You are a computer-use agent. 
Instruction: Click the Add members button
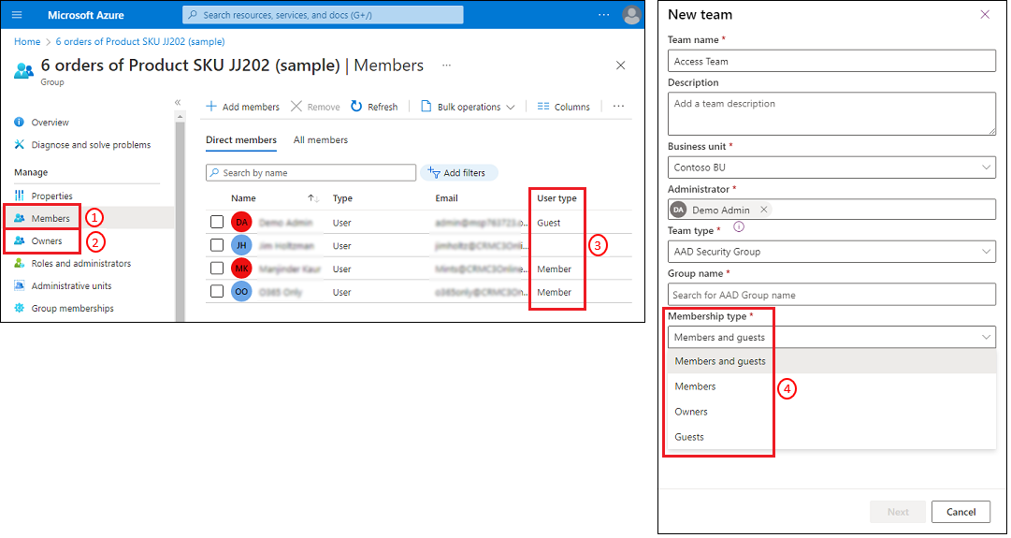click(242, 107)
